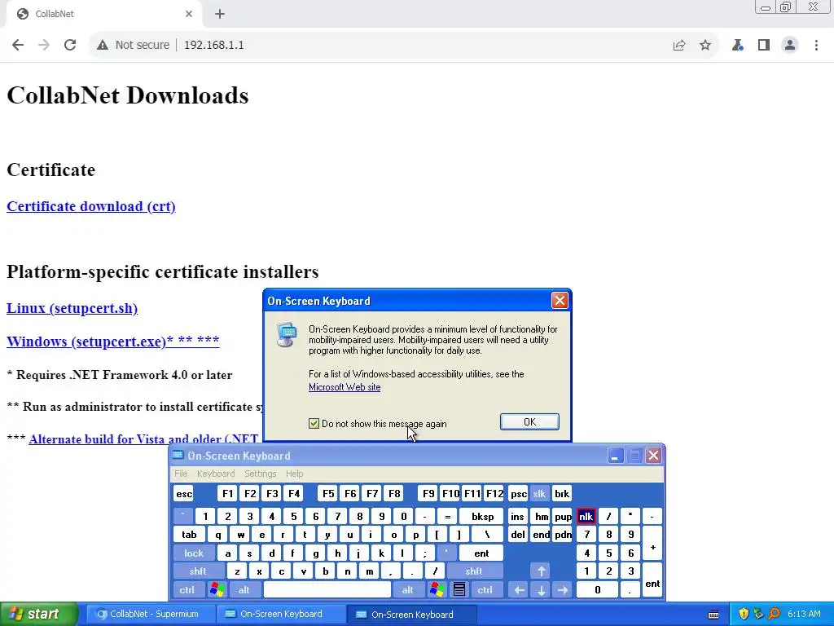Screen dimensions: 834x626
Task: Open Windows (setupcert.exe) link
Action: [x=112, y=342]
